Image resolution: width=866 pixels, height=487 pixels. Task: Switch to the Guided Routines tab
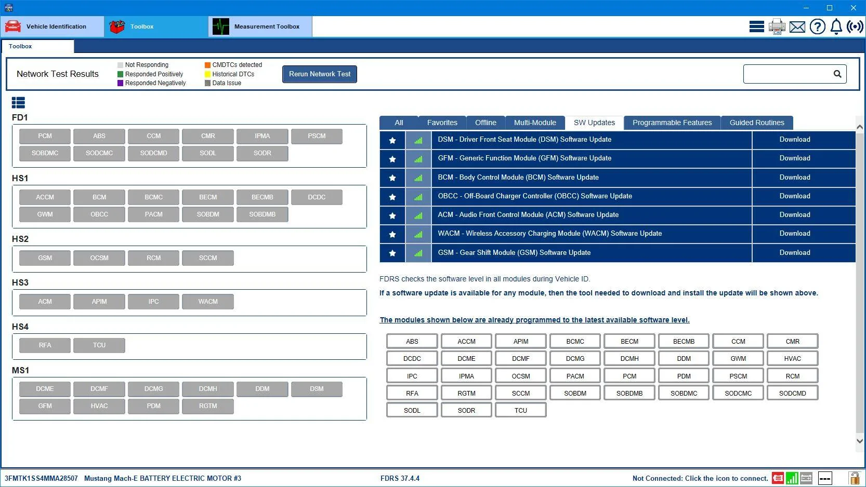click(x=757, y=123)
